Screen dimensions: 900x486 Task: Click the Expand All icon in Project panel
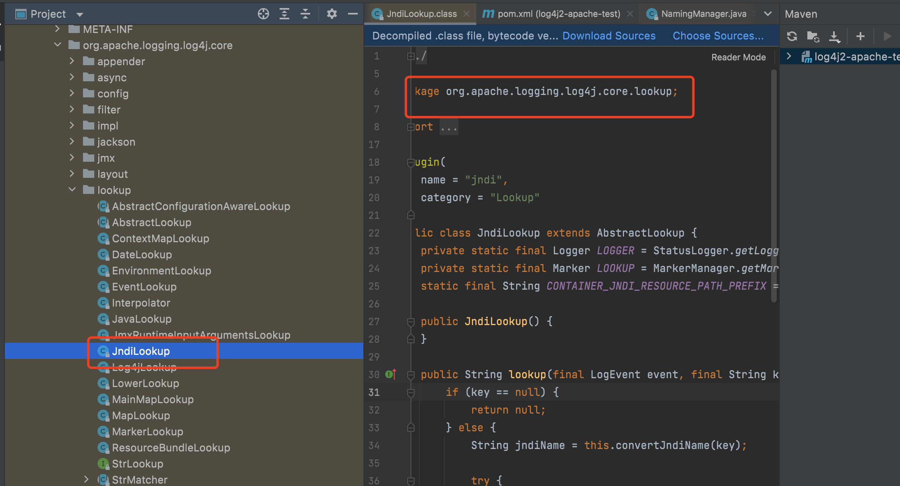[284, 14]
